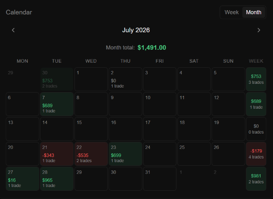Select July 26 day cell

pyautogui.click(x=228, y=154)
